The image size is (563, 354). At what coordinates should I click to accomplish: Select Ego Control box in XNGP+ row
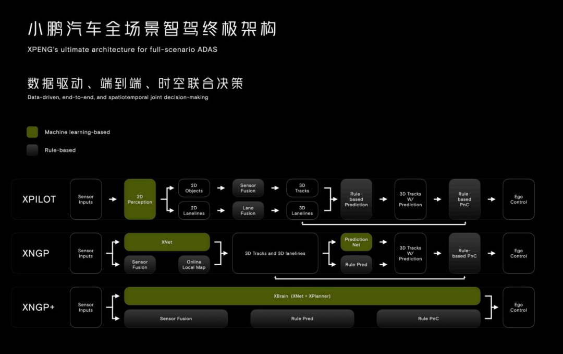coord(519,307)
